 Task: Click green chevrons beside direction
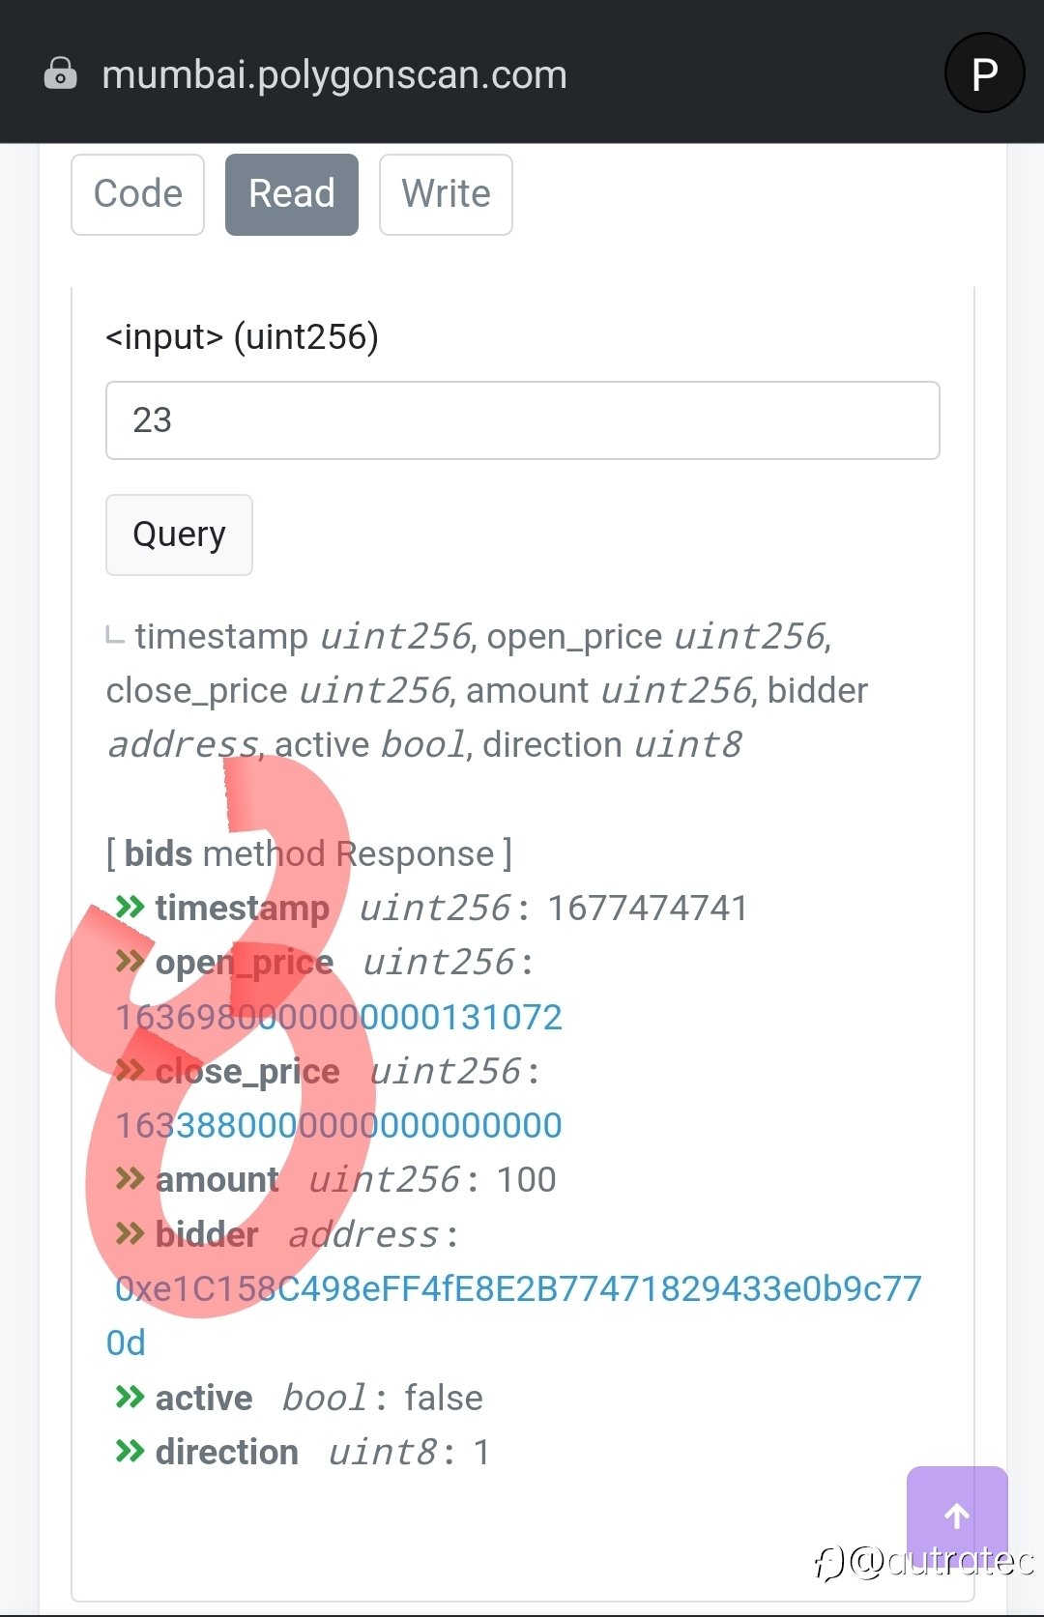click(x=130, y=1452)
